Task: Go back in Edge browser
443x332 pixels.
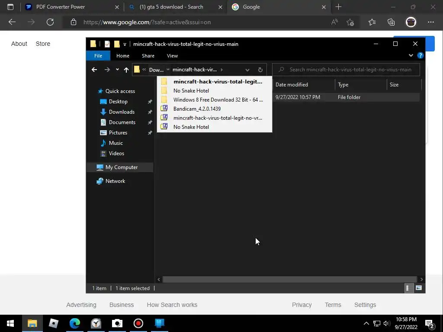Action: (12, 22)
